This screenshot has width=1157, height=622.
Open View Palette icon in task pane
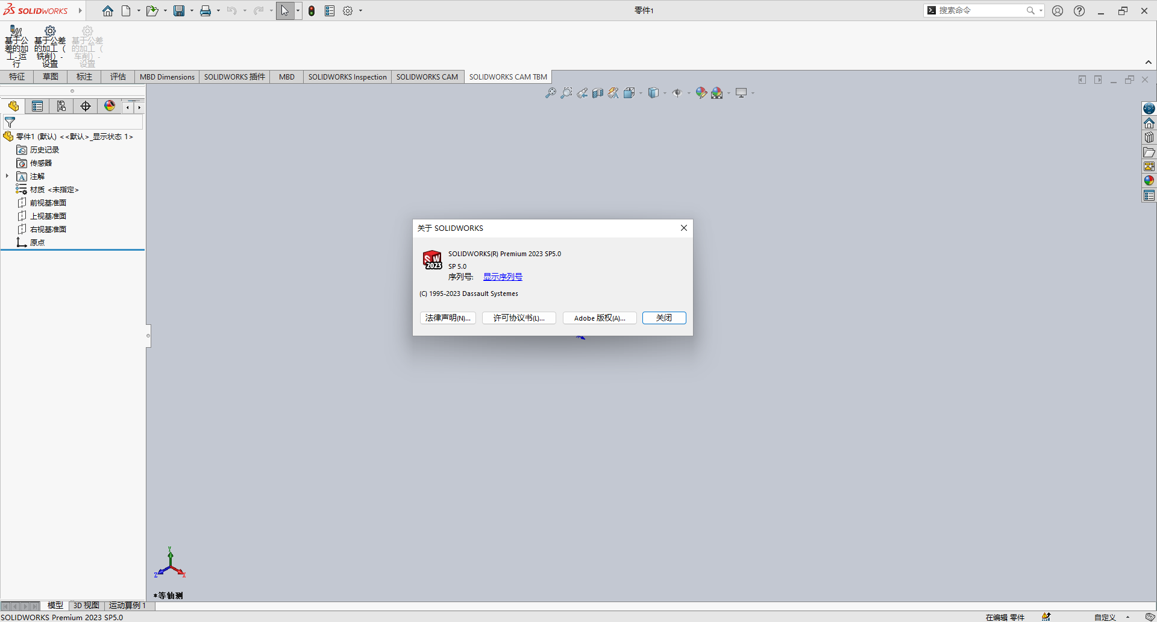[x=1149, y=166]
